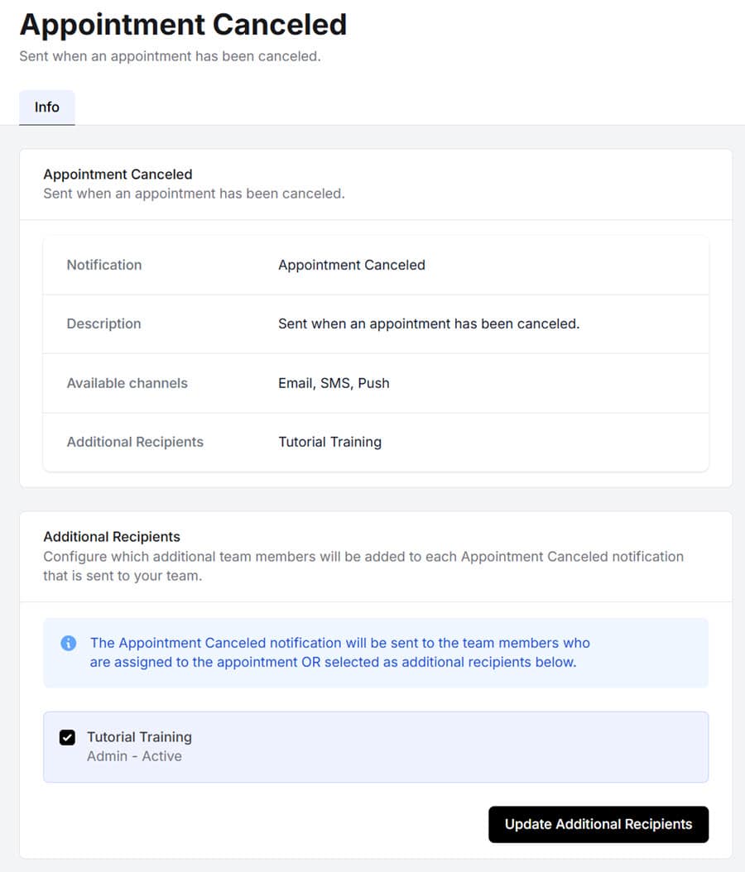The image size is (745, 872).
Task: Click the Additional Recipients row label
Action: coord(135,442)
